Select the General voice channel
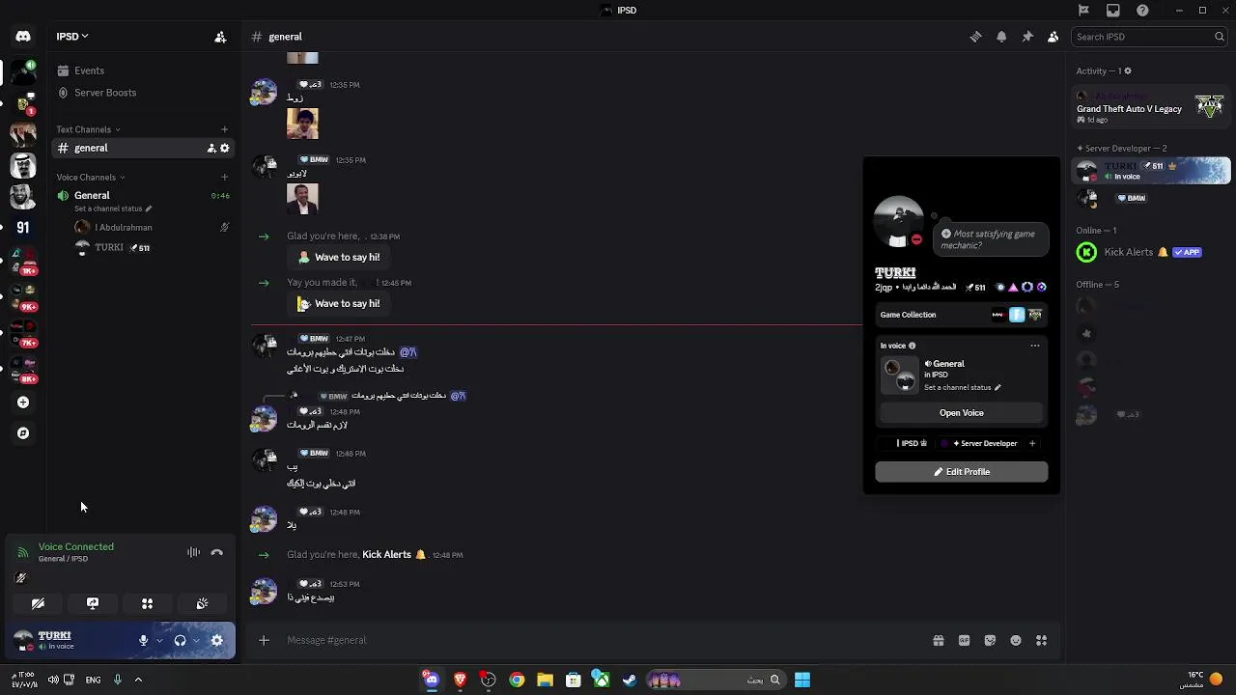 [93, 195]
